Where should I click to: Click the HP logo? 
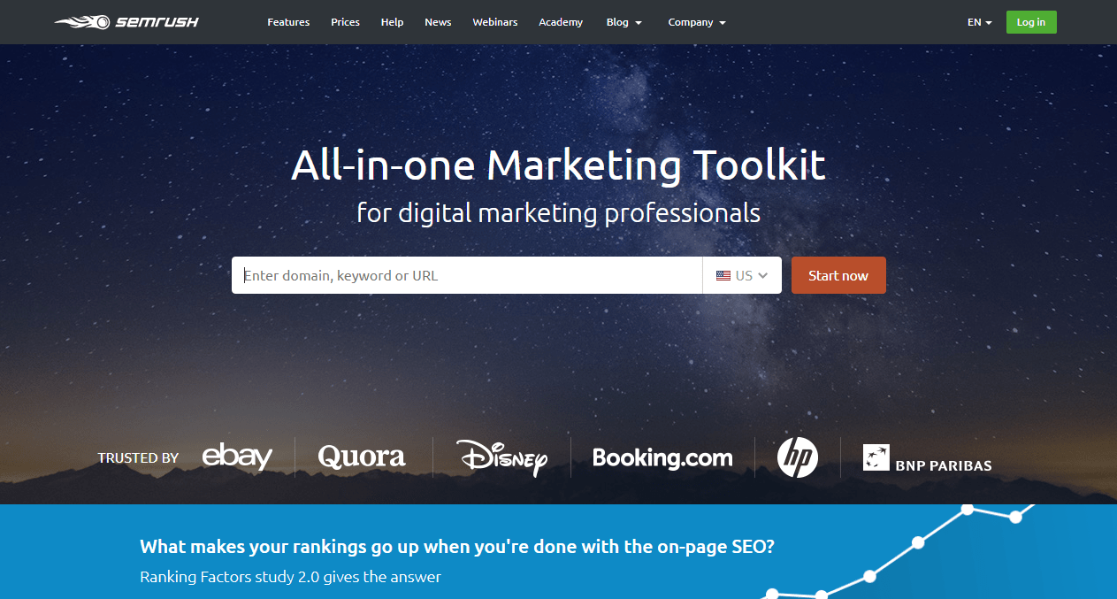pyautogui.click(x=797, y=457)
